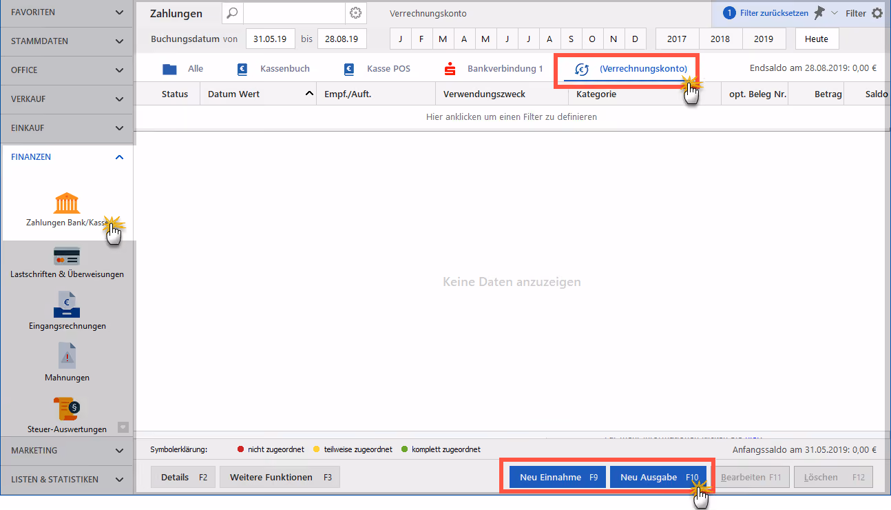Open Details F2 button
891x510 pixels.
[183, 477]
